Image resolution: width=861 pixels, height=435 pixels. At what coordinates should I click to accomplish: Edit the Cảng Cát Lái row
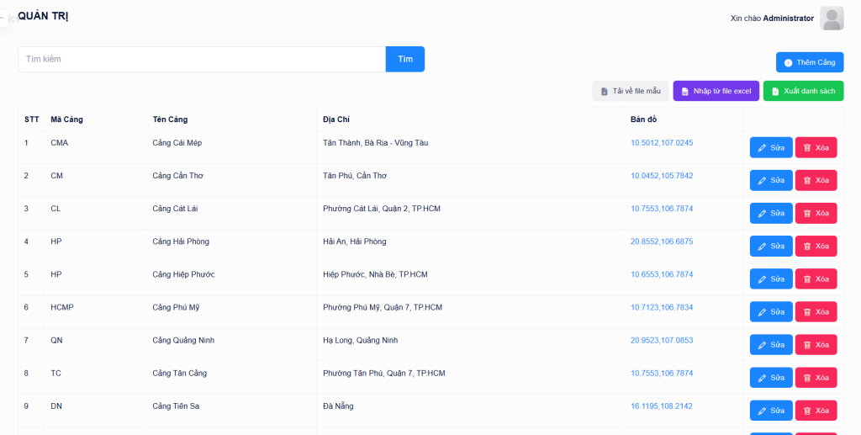(x=770, y=213)
